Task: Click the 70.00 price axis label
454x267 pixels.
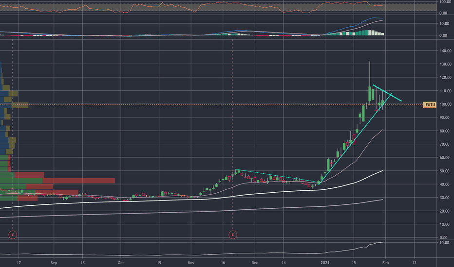Action: pyautogui.click(x=445, y=144)
